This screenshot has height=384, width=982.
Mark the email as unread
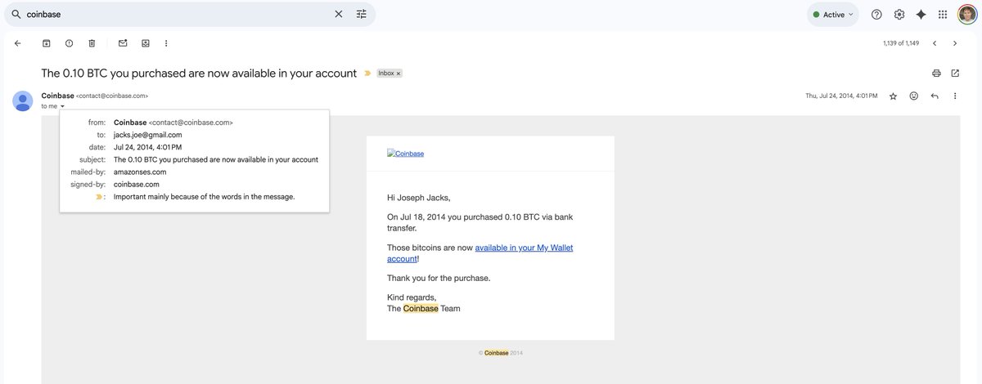point(123,43)
